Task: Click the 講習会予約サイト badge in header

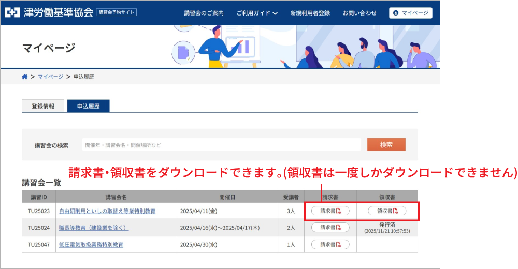Action: pos(117,12)
